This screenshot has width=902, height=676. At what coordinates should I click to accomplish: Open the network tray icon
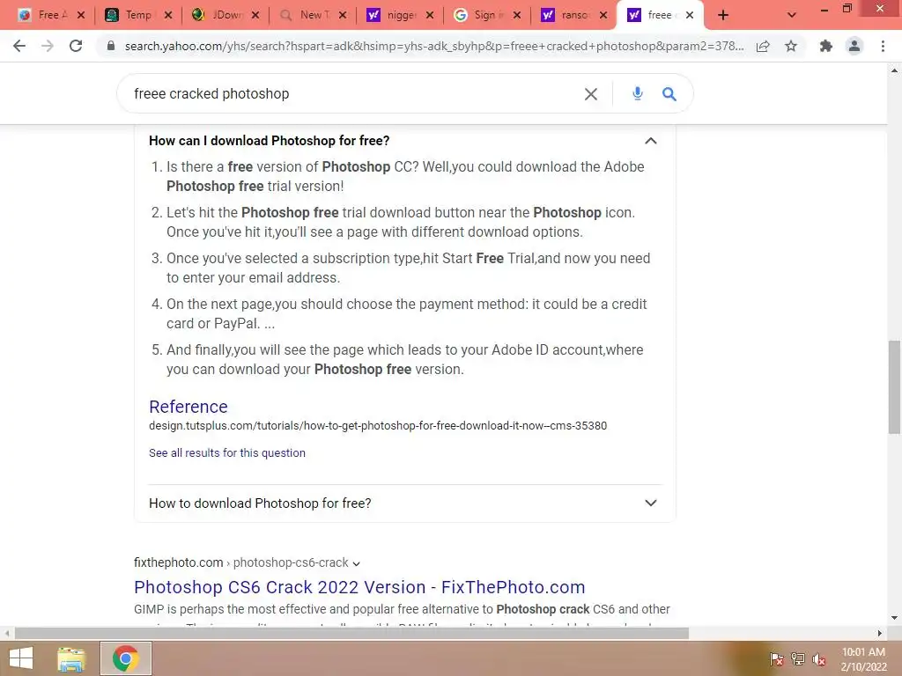click(x=798, y=659)
